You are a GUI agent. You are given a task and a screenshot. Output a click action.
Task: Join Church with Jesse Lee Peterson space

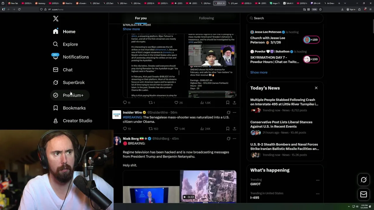click(268, 40)
